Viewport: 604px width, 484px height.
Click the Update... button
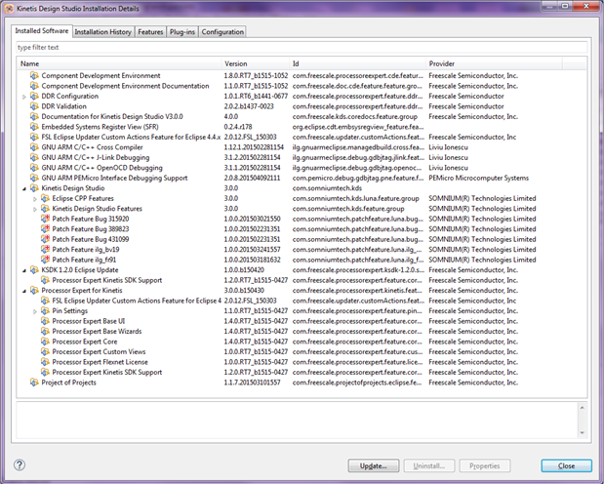374,465
